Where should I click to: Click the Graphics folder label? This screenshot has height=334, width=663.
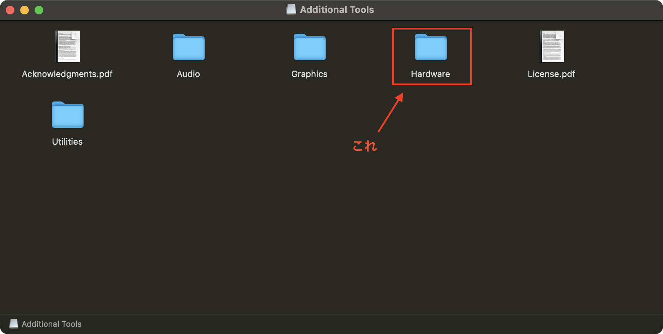[x=310, y=74]
